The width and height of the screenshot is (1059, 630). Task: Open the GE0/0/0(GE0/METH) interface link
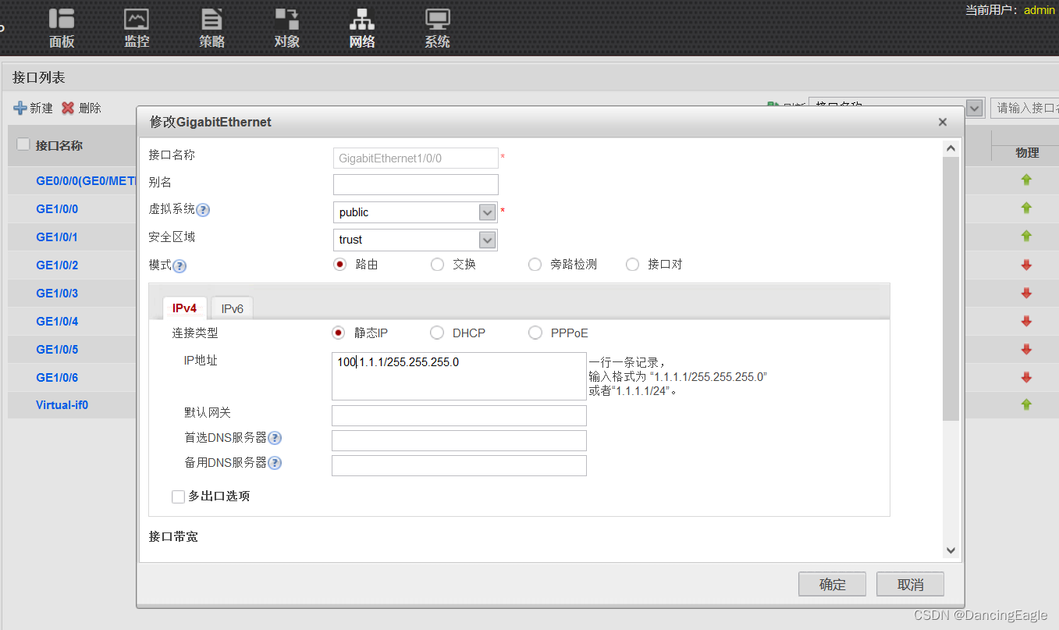point(87,181)
